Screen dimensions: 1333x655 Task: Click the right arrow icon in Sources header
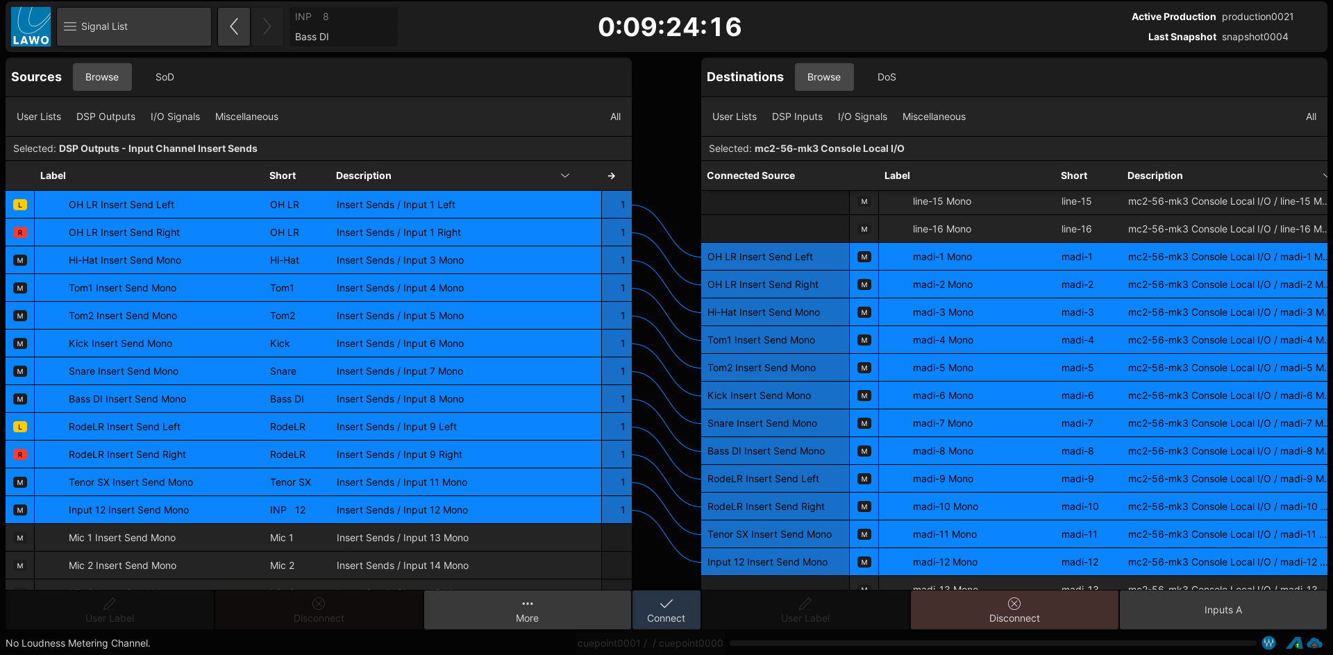click(x=611, y=176)
